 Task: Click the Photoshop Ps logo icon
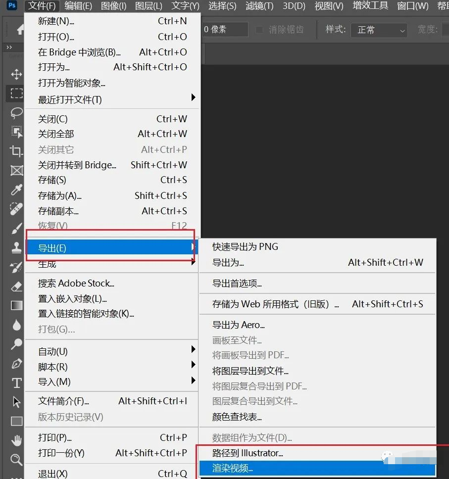[x=12, y=5]
